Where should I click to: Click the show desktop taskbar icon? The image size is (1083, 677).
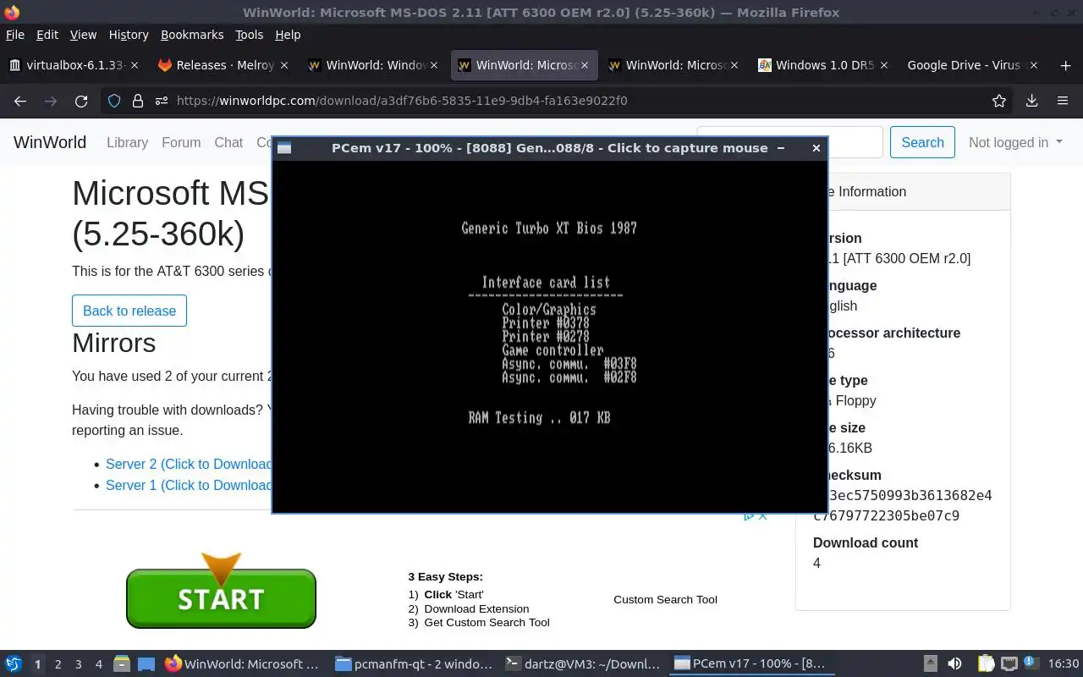click(146, 664)
